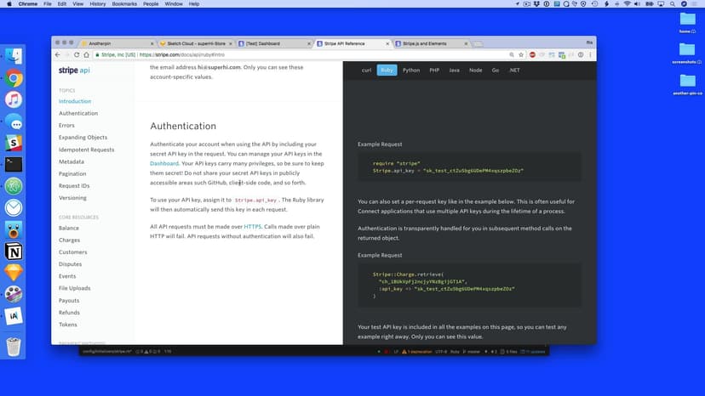Launch iTunes from the dock
The image size is (705, 396).
(13, 99)
